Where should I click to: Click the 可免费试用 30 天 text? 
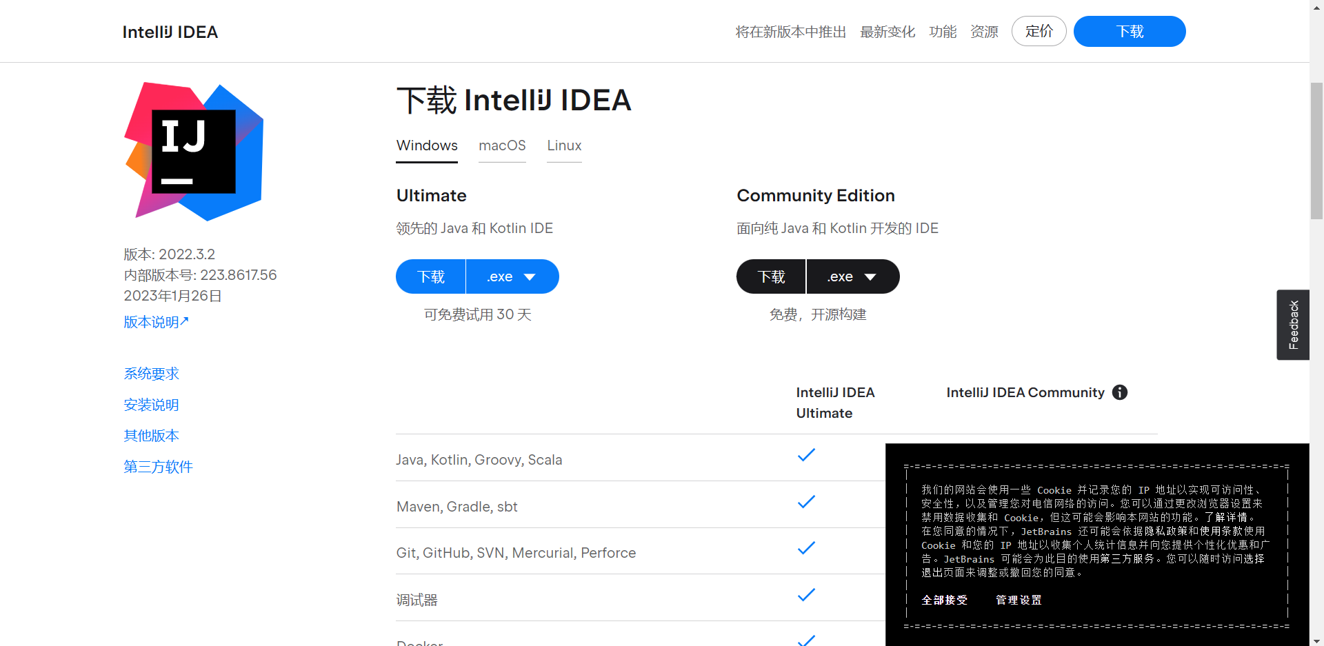(477, 314)
